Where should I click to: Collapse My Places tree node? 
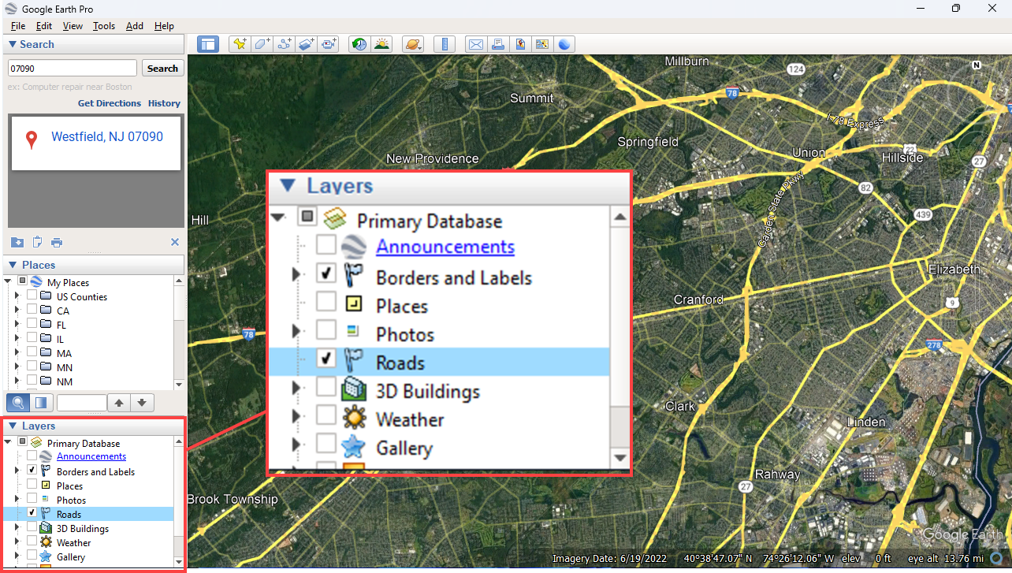8,281
